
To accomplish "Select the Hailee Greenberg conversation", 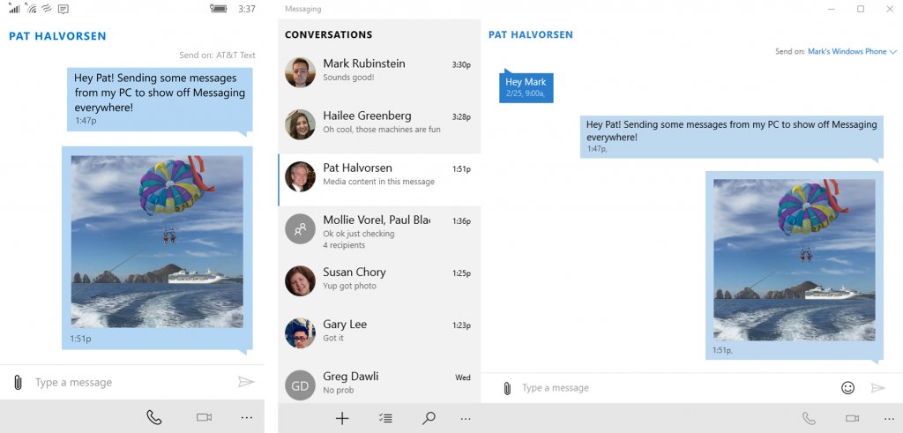I will (x=379, y=123).
